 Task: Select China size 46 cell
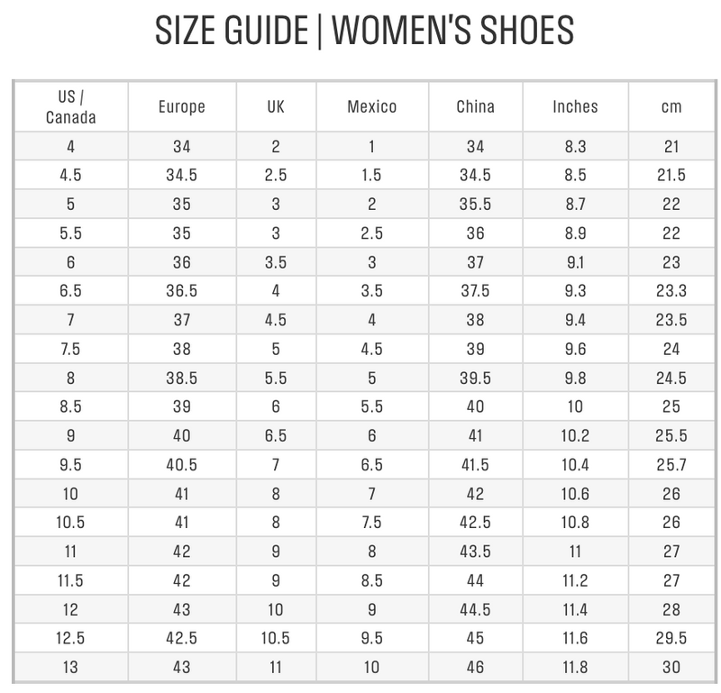coord(475,667)
